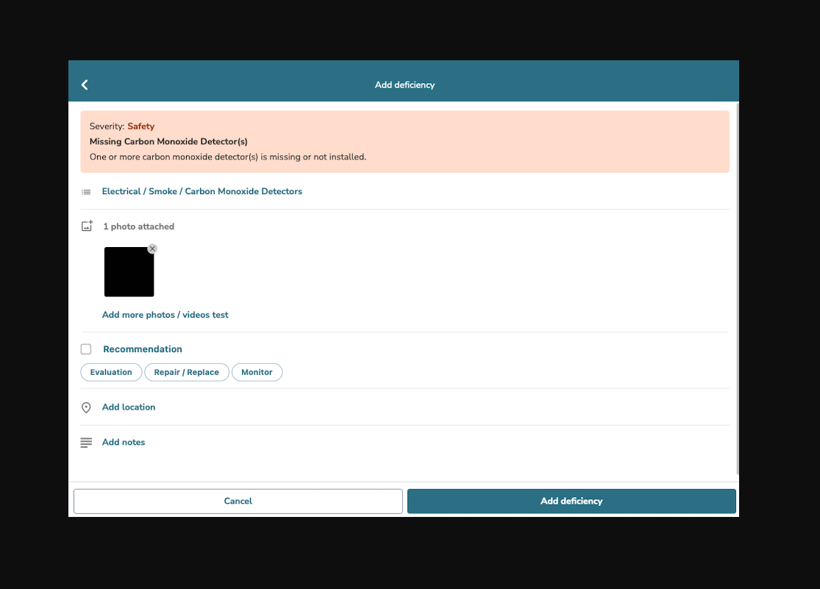This screenshot has width=820, height=589.
Task: Select the Evaluation chip
Action: point(111,372)
